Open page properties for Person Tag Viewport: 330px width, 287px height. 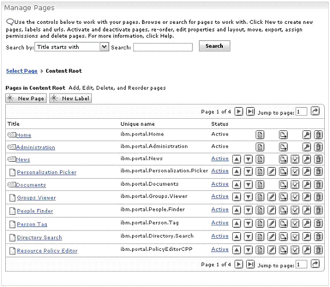click(260, 224)
